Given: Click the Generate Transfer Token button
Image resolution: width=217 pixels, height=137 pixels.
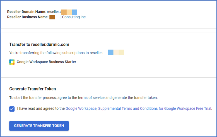Looking at the screenshot, I should (39, 126).
